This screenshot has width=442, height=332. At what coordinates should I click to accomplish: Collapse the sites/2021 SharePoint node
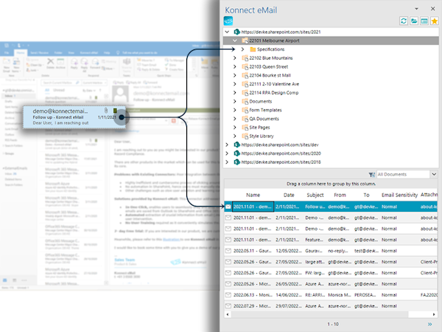pos(227,32)
